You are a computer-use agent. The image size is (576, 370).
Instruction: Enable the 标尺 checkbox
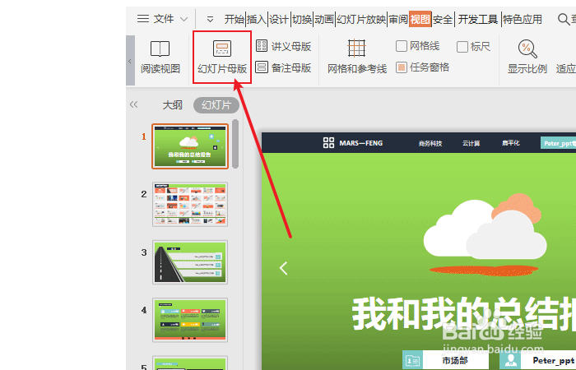pos(462,47)
